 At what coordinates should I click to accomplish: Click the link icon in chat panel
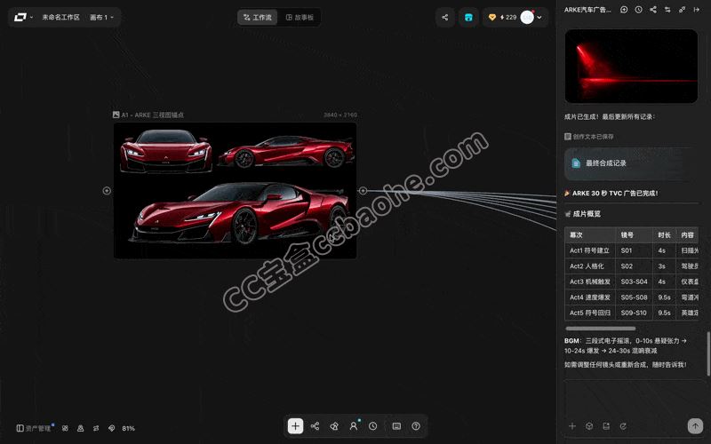(682, 10)
